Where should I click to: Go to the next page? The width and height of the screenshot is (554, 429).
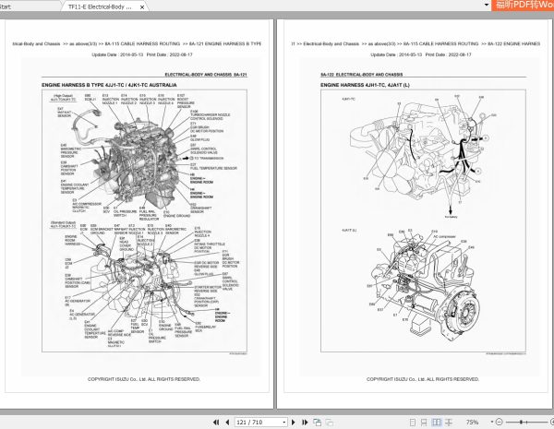[294, 422]
